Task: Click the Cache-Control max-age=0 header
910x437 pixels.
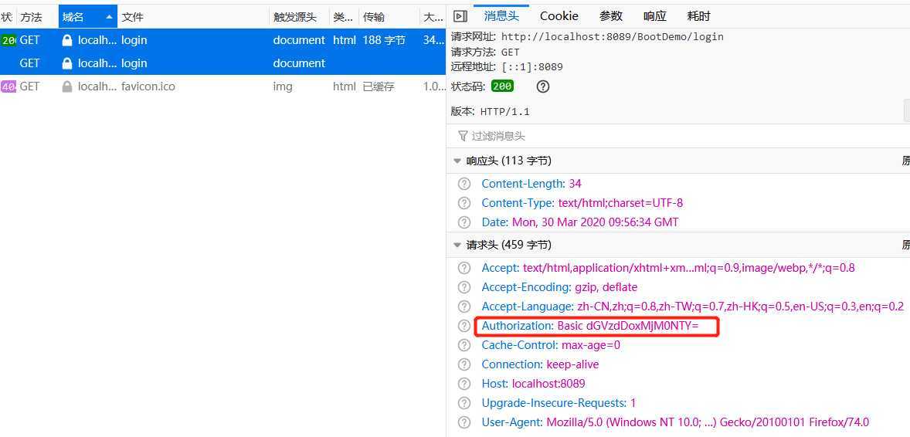Action: (551, 345)
